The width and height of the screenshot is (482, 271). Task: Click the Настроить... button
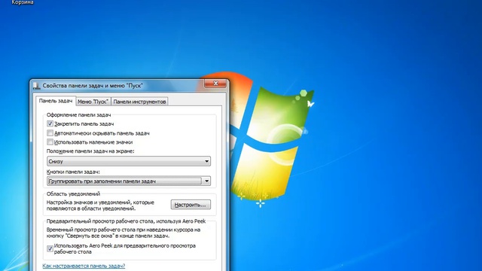[x=191, y=205]
